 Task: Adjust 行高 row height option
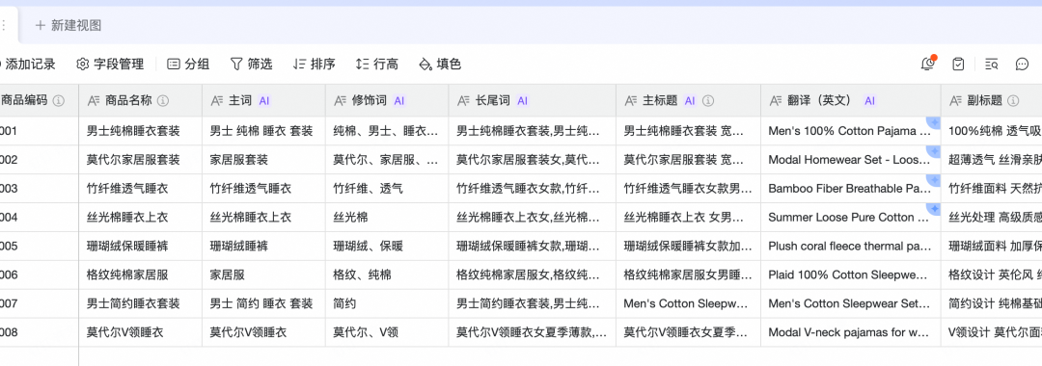click(377, 65)
